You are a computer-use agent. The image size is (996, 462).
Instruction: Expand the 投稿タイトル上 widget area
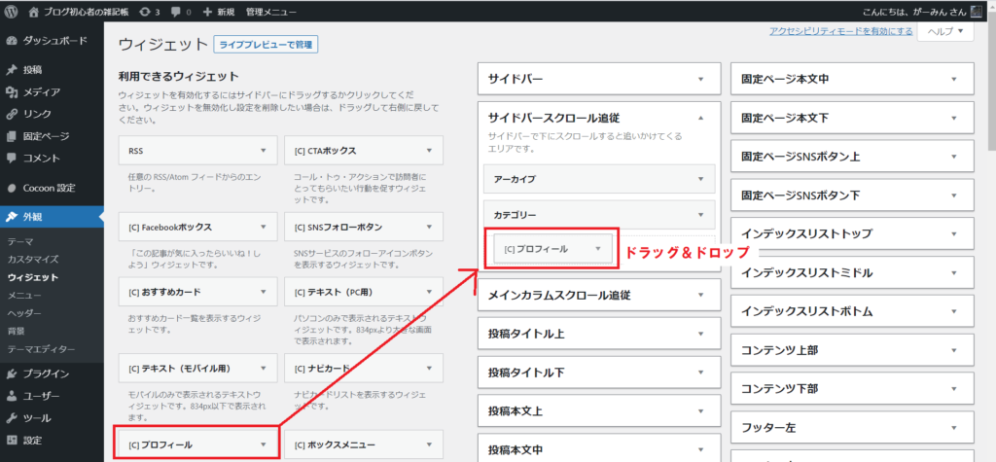coord(700,334)
